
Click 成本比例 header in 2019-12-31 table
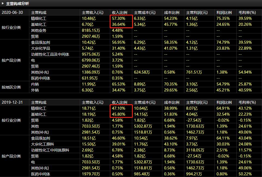point(172,102)
